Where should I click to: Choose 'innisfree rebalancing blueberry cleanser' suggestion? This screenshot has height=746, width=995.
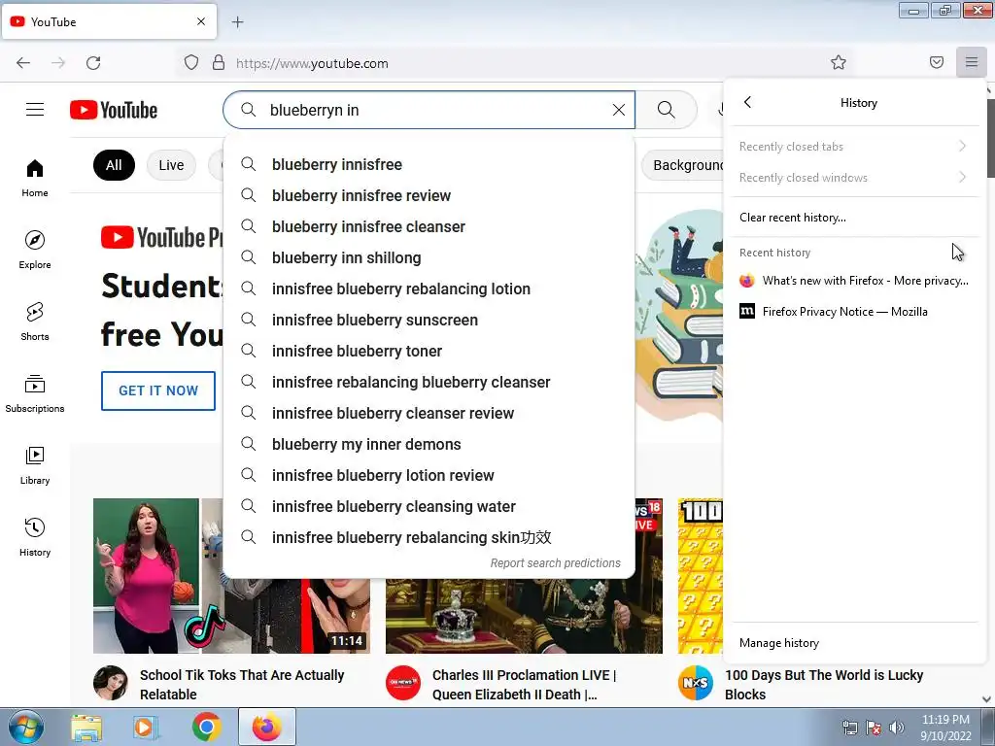pos(429,382)
